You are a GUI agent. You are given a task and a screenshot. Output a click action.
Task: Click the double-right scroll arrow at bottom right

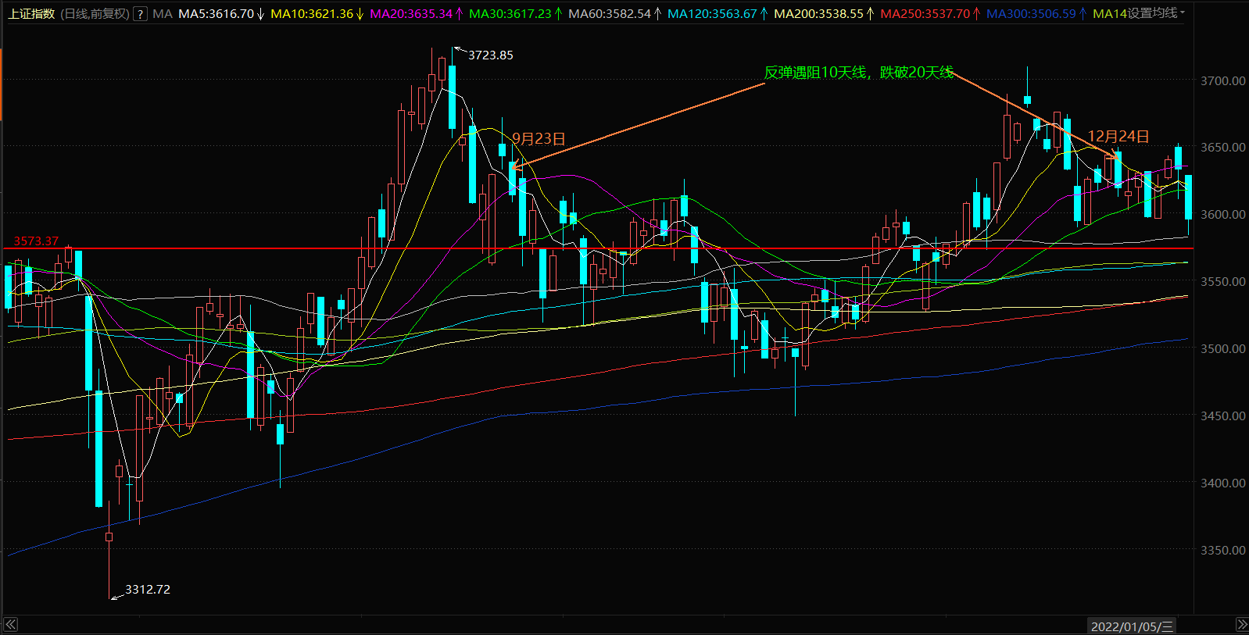(x=1241, y=624)
